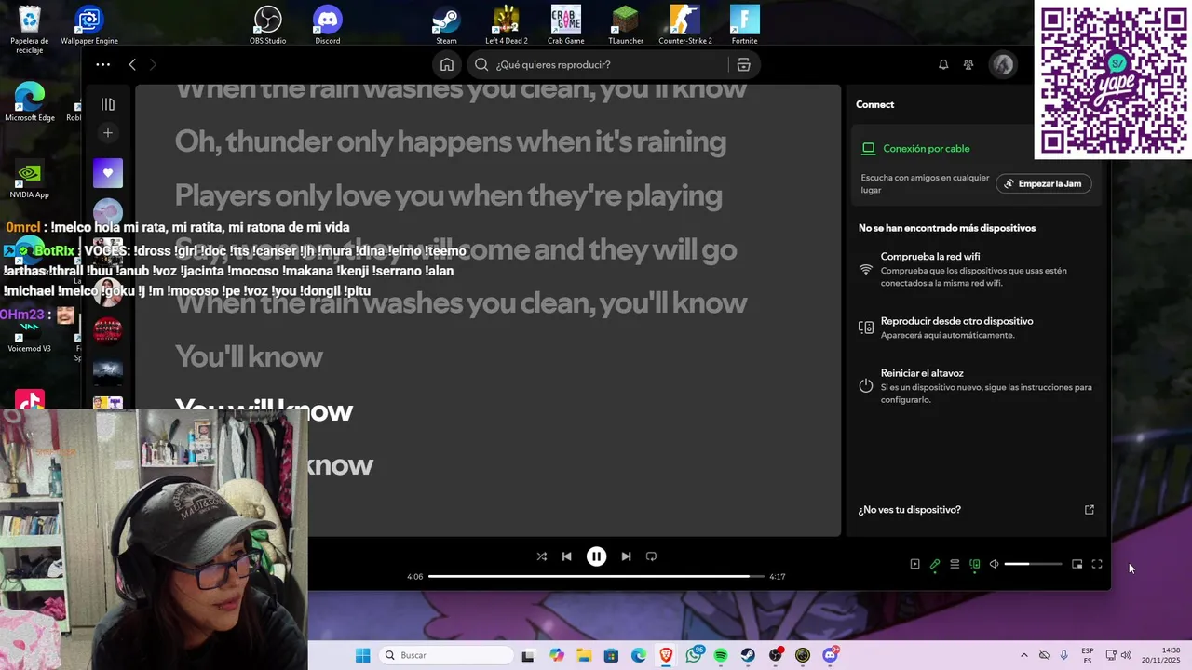The height and width of the screenshot is (670, 1192).
Task: Click Comprueba la red wifi
Action: click(975, 270)
